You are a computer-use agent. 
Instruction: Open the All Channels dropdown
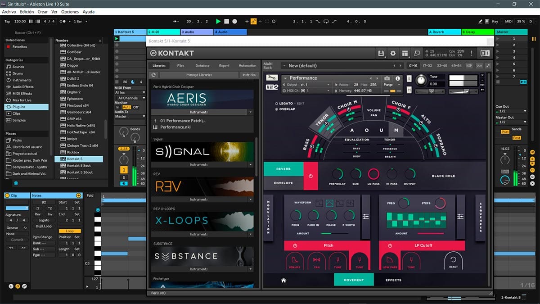click(x=130, y=98)
